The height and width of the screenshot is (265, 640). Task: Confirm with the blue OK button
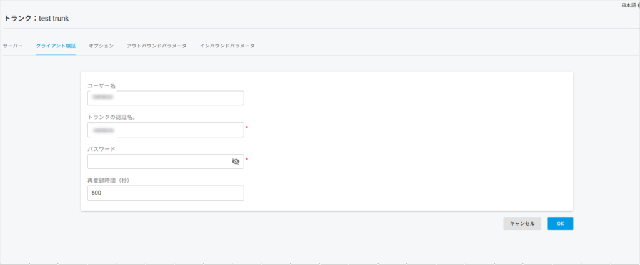click(560, 224)
